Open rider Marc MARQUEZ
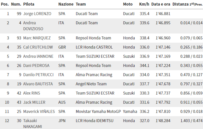The width and height of the screenshot is (203, 129). (x=37, y=38)
